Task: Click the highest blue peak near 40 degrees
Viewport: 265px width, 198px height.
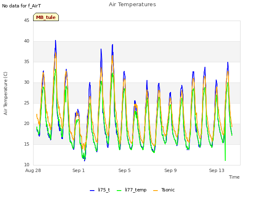Action: pos(55,41)
